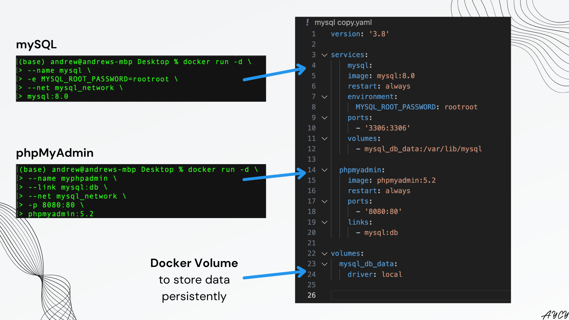The width and height of the screenshot is (569, 320).
Task: Click the 'MYSQL_ROOT_PASSWORD' key in the YAML
Action: [396, 107]
